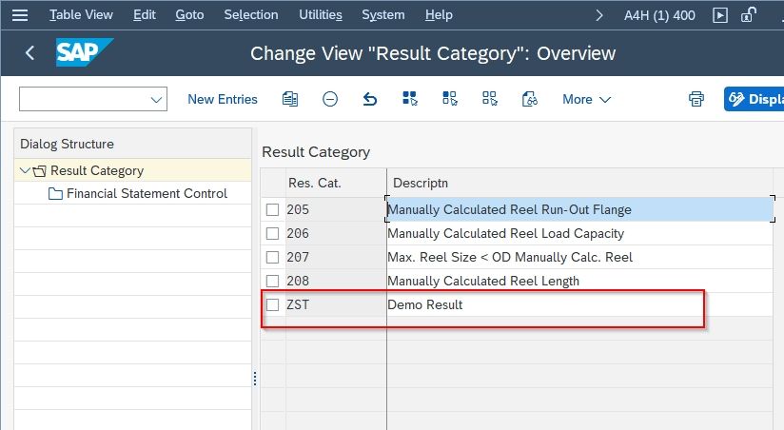The width and height of the screenshot is (784, 430).
Task: Click the Deselect All icon
Action: pyautogui.click(x=489, y=99)
